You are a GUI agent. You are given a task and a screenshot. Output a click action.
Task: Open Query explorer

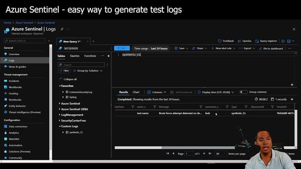point(266,41)
